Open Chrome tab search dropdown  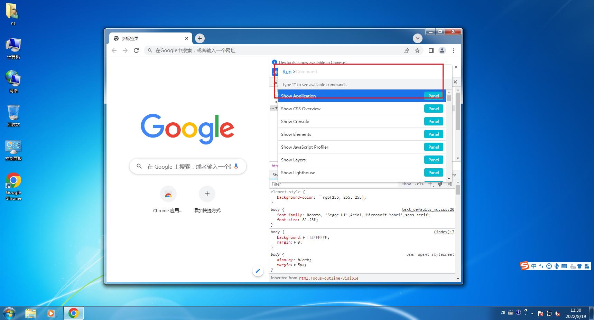[x=418, y=38]
